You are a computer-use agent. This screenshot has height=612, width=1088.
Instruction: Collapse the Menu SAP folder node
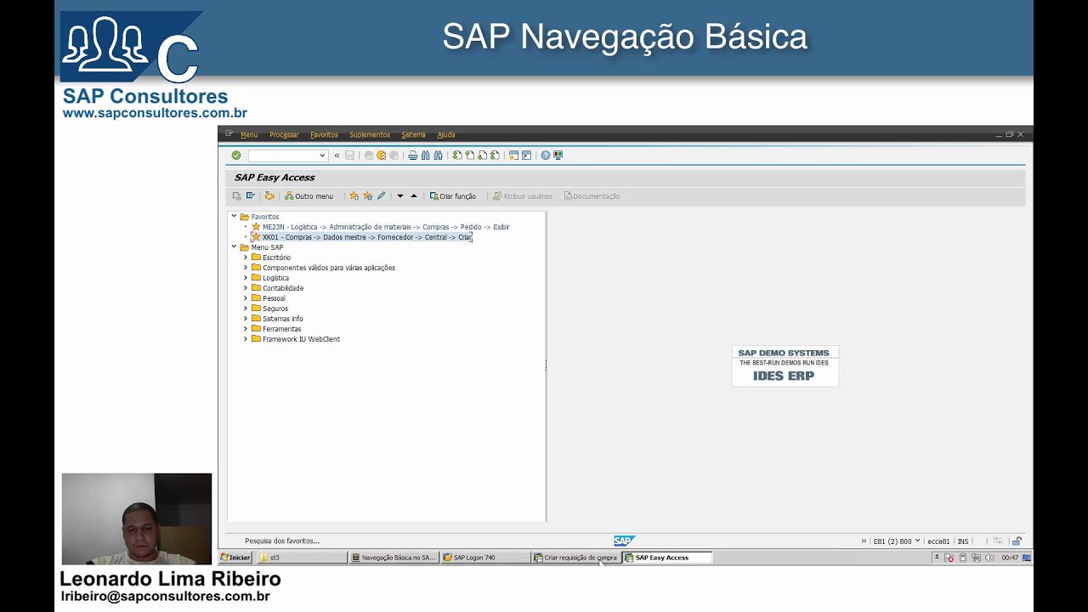coord(235,247)
